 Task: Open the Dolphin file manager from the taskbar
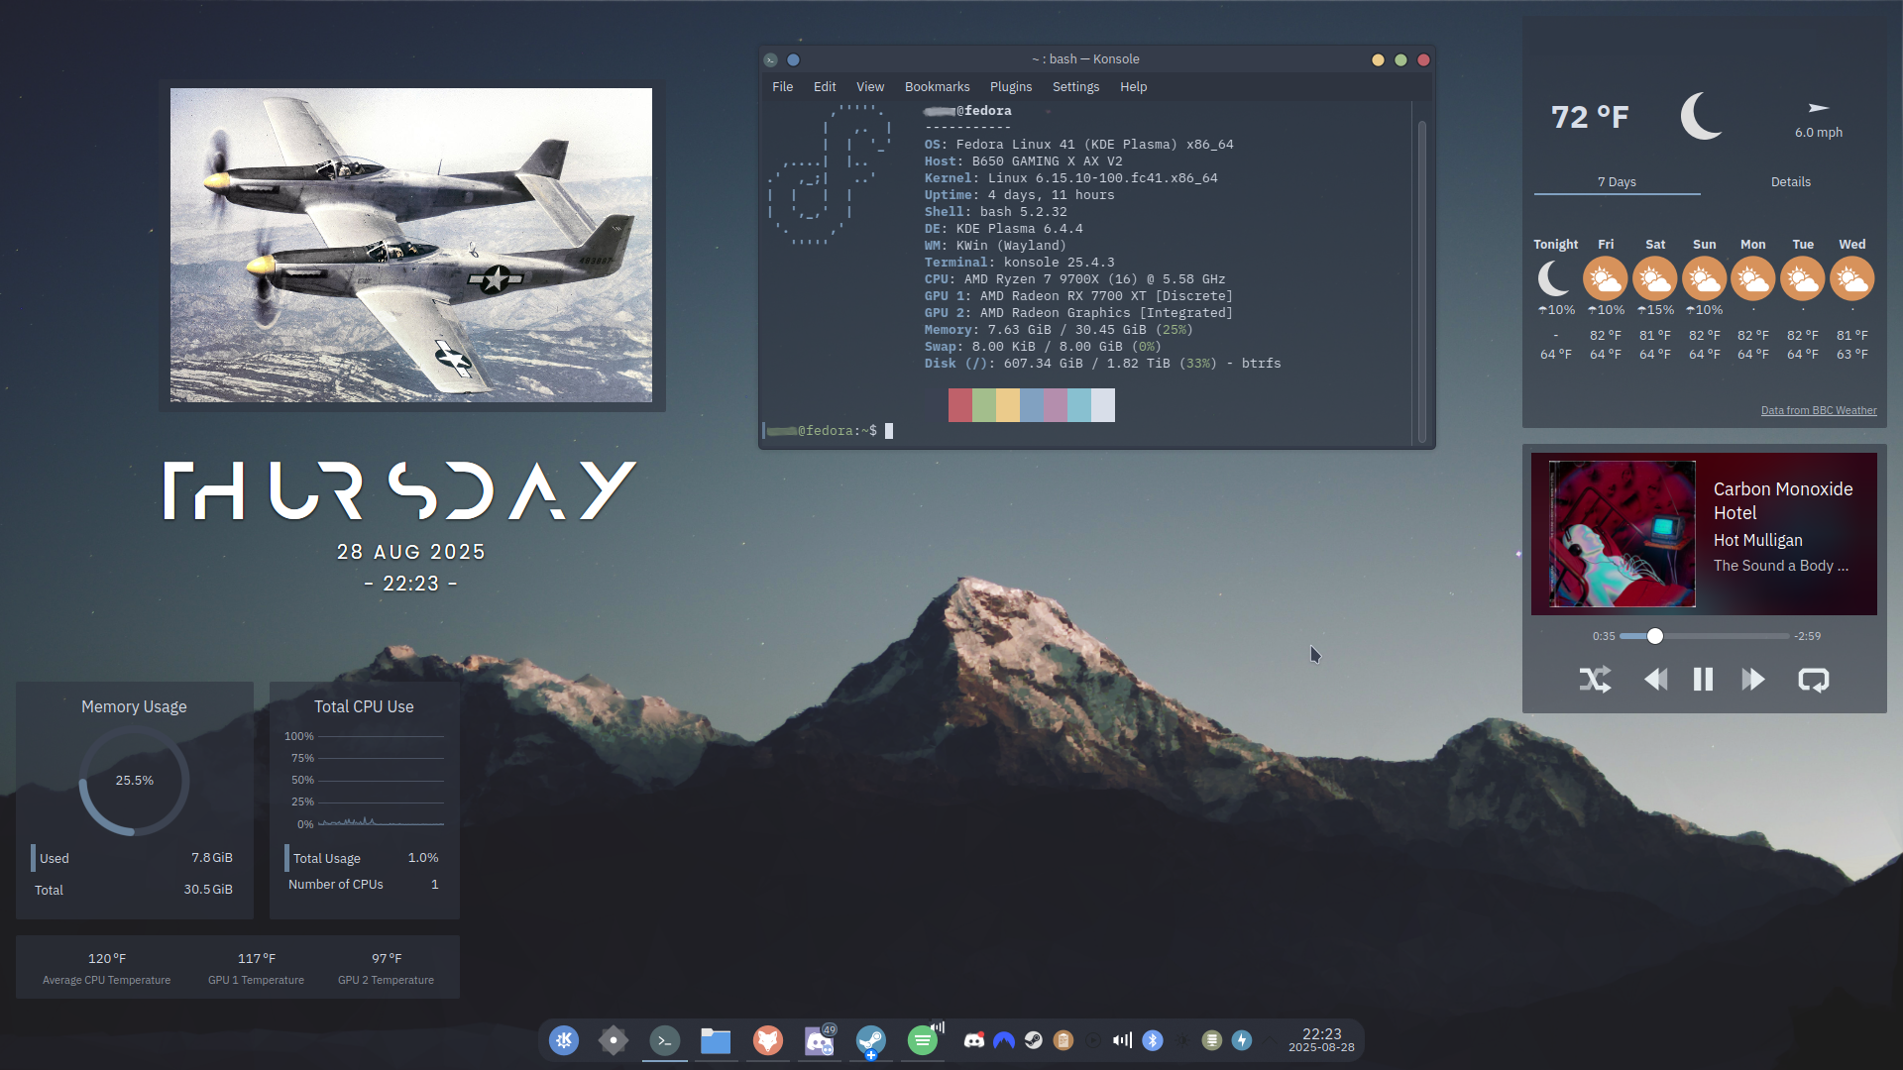pos(716,1040)
